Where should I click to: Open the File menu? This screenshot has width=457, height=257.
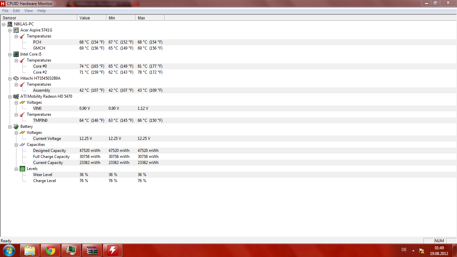[x=5, y=11]
